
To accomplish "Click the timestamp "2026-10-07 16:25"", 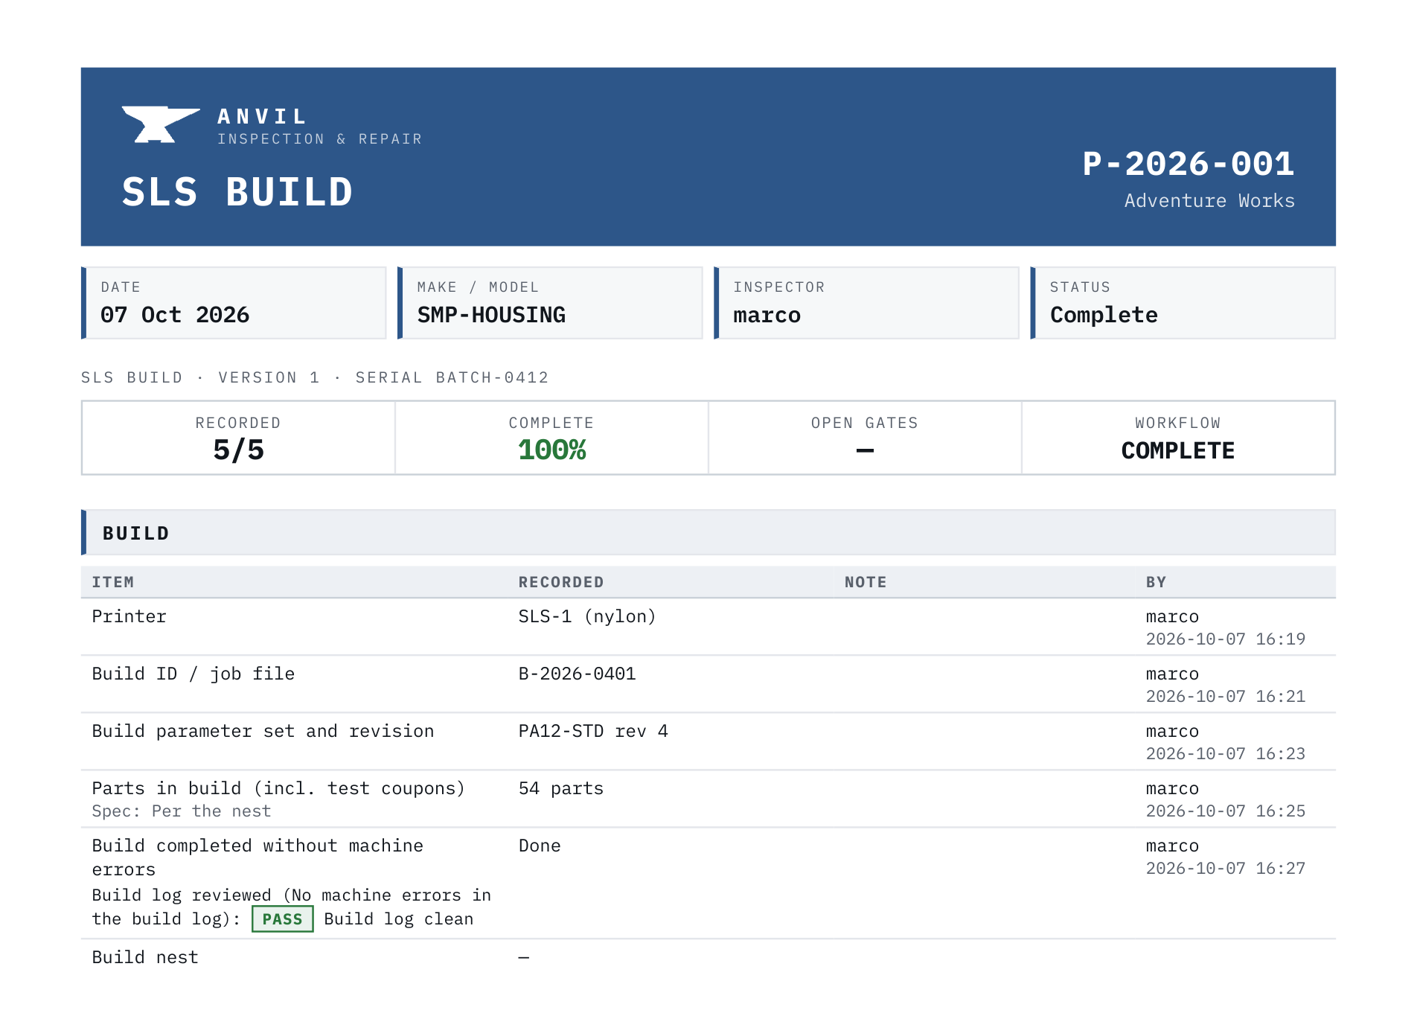I will (x=1226, y=811).
